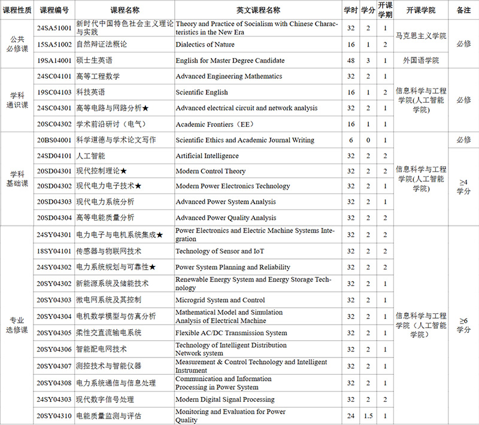Click course code 24SA51001
Image resolution: width=479 pixels, height=425 pixels.
[54, 28]
